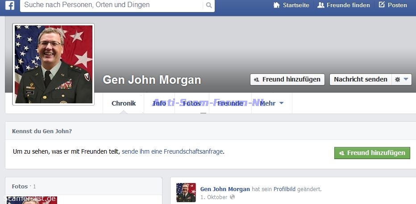Click the Facebook logo icon
416x204 pixels.
pyautogui.click(x=9, y=5)
